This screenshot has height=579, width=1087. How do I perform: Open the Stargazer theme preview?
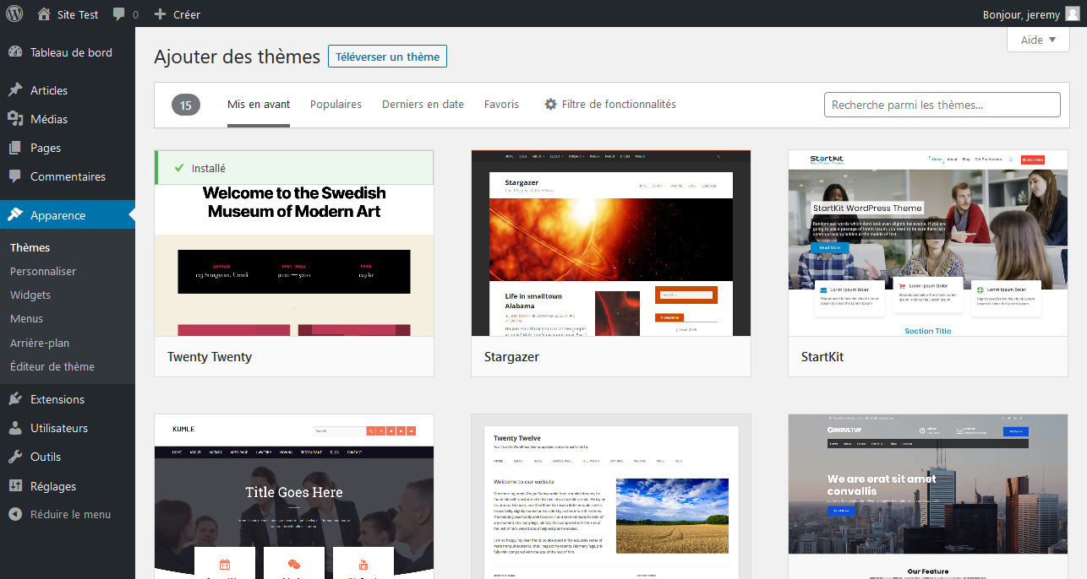(x=611, y=244)
